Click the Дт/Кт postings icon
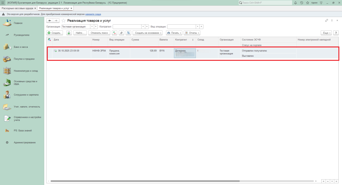 [115, 33]
